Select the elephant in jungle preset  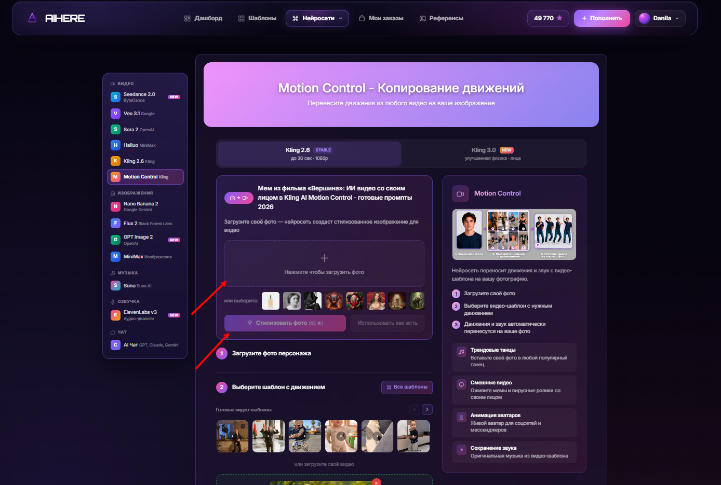[417, 301]
